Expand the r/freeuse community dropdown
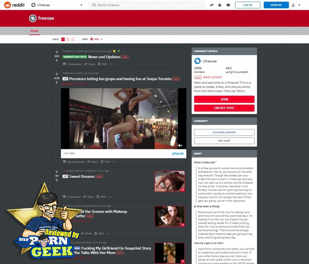 81,5
